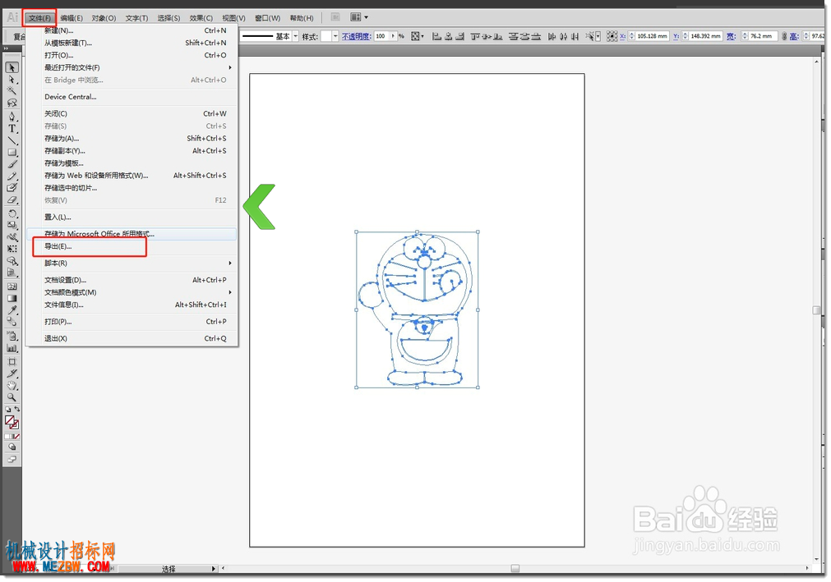Select the Selection (black arrow) tool
Image resolution: width=831 pixels, height=582 pixels.
[x=12, y=68]
